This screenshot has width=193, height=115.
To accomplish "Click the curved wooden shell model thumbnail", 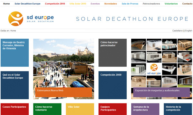I will (138, 44).
